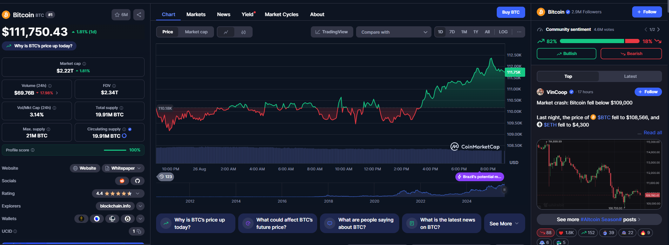The image size is (669, 245).
Task: Expand See More questions
Action: (x=504, y=224)
